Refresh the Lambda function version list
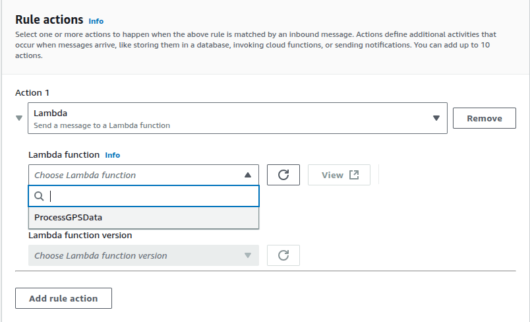The height and width of the screenshot is (322, 530). 283,255
